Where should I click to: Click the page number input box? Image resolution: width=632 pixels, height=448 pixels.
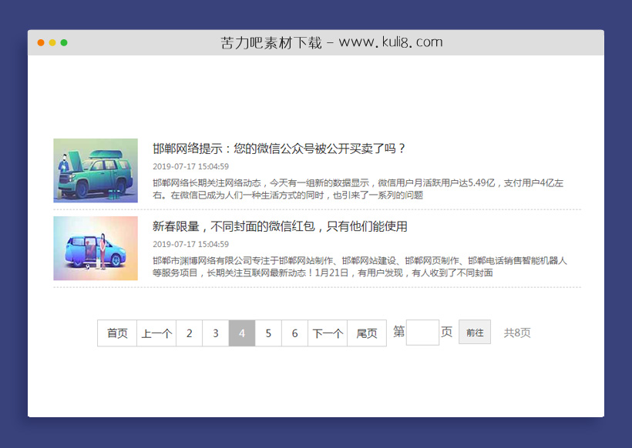point(422,333)
